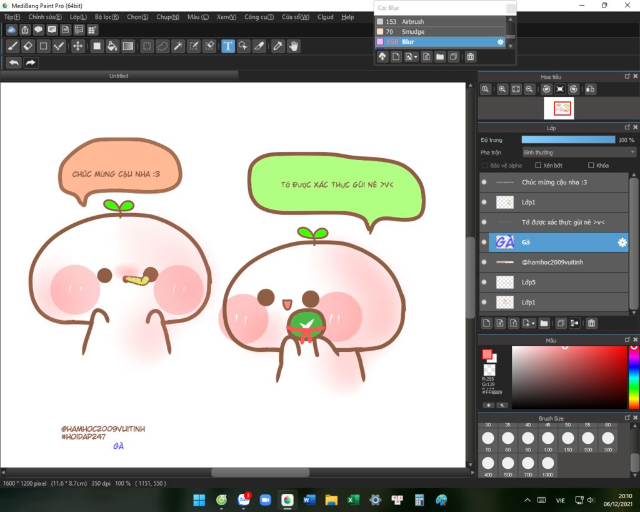Select the @hamhoc2009vuitinh layer

pyautogui.click(x=554, y=262)
